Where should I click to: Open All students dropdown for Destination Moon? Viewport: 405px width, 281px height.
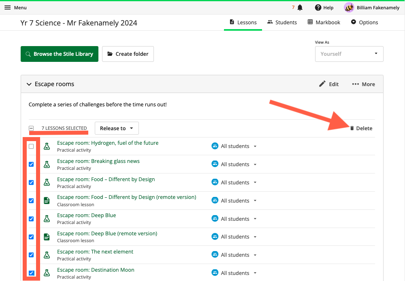(x=255, y=273)
